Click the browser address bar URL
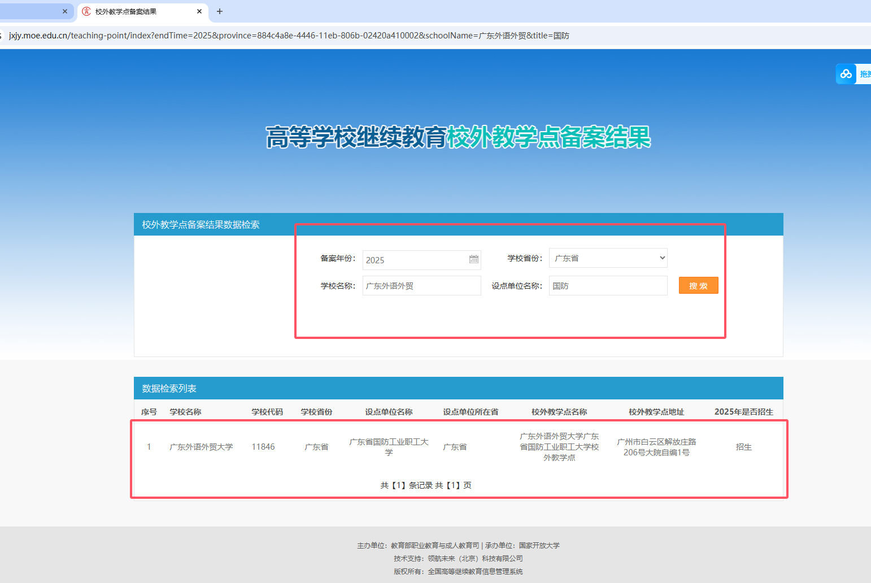 point(289,36)
